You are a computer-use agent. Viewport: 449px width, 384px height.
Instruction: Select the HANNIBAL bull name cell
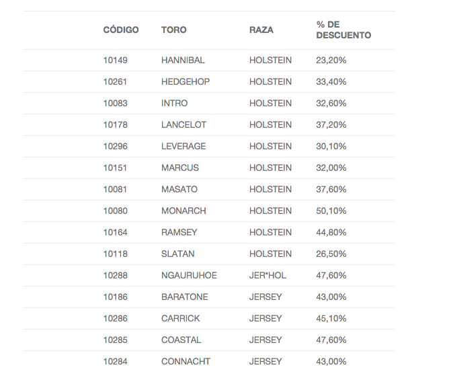183,60
